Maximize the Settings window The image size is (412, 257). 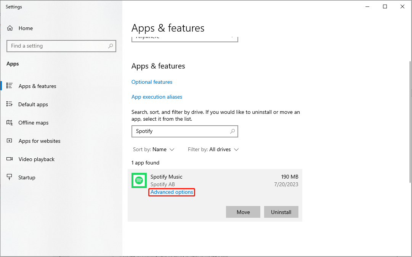coord(385,6)
